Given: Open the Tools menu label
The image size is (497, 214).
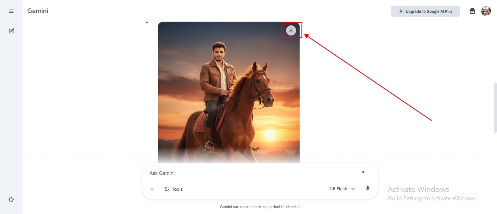Looking at the screenshot, I should pos(177,189).
